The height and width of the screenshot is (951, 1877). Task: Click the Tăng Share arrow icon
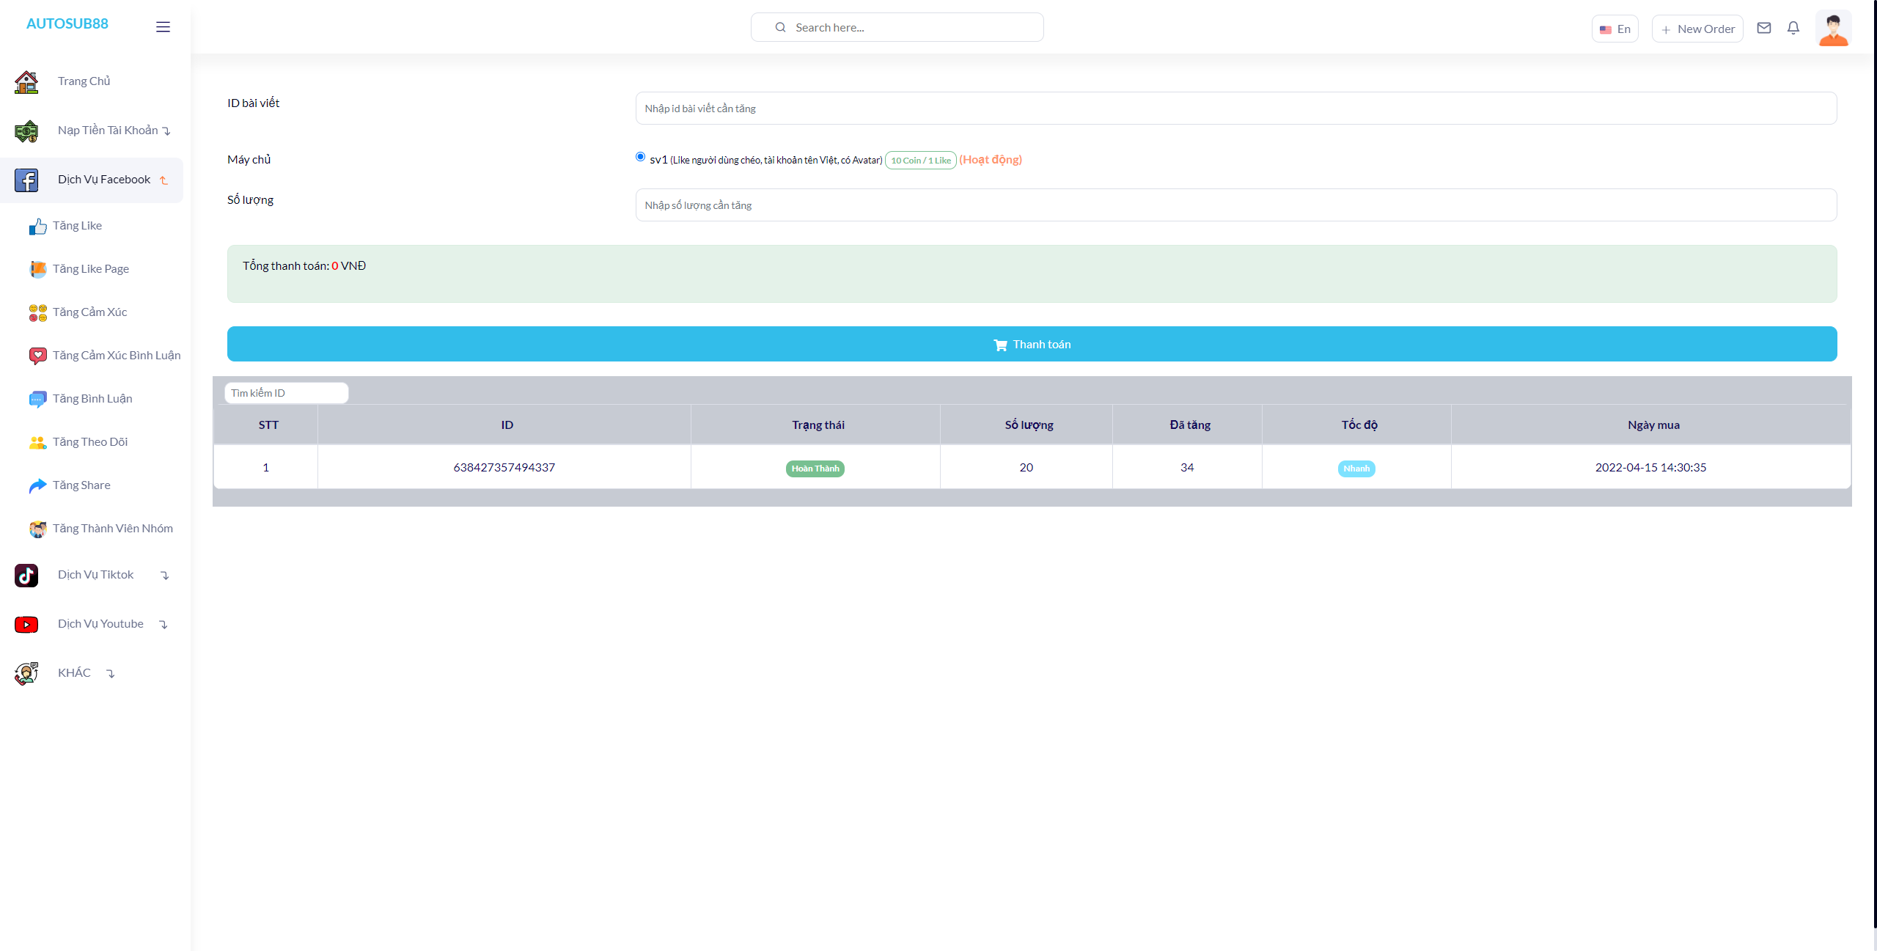[x=37, y=486]
